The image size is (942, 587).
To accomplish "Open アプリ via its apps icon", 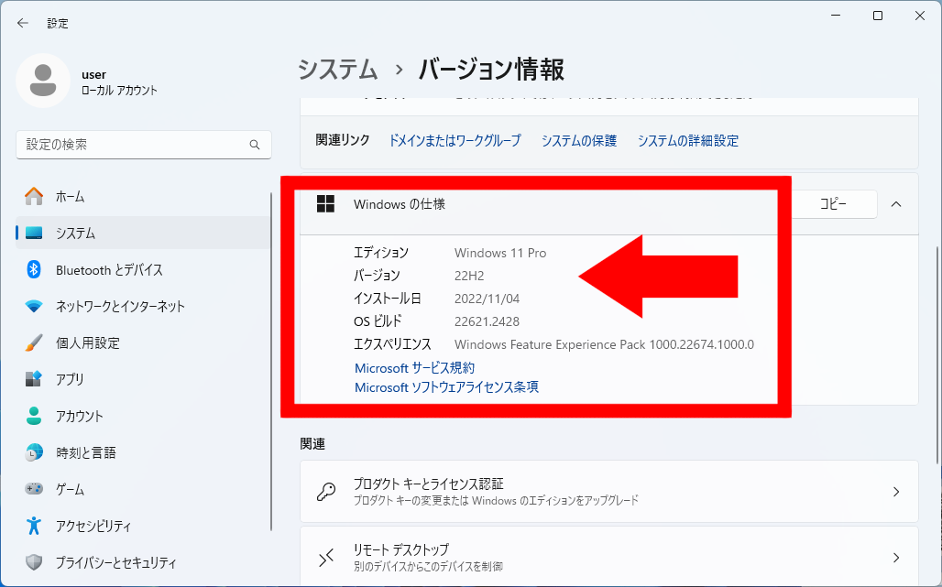I will [x=34, y=379].
